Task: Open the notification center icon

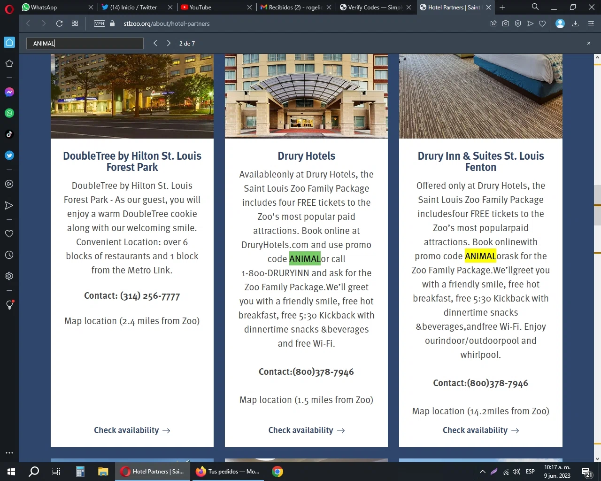Action: pos(587,472)
